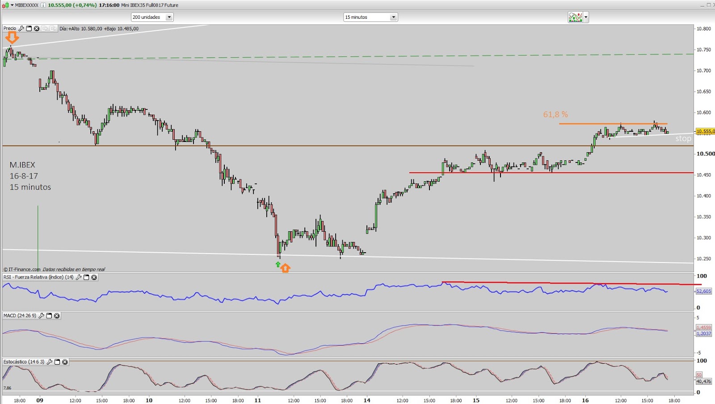Click the Estocástico panel window icon
Image resolution: width=715 pixels, height=404 pixels.
(x=57, y=362)
